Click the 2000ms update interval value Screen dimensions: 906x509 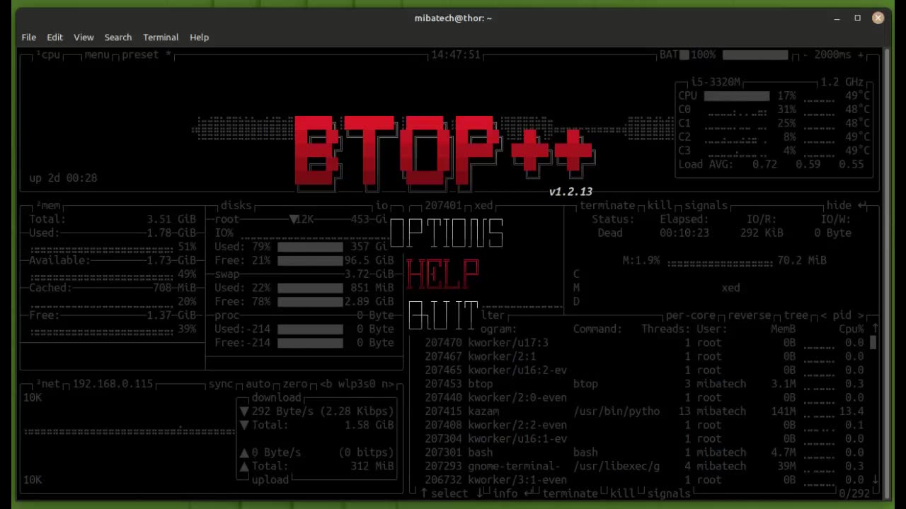(833, 55)
